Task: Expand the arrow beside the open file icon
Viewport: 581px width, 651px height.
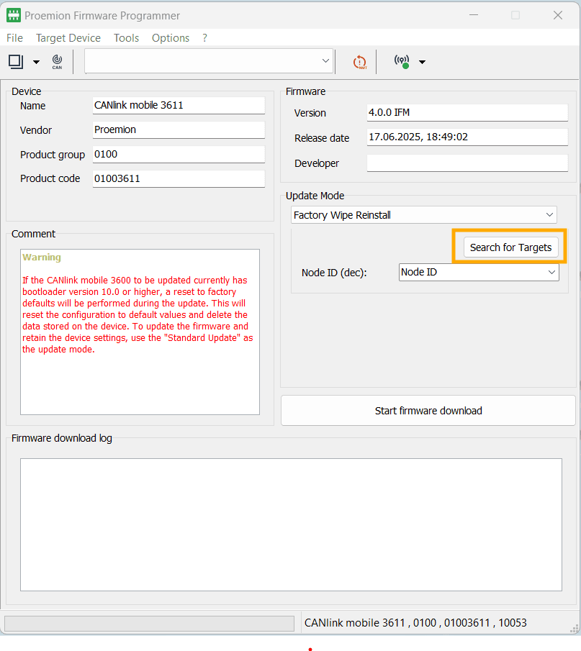Action: click(36, 62)
